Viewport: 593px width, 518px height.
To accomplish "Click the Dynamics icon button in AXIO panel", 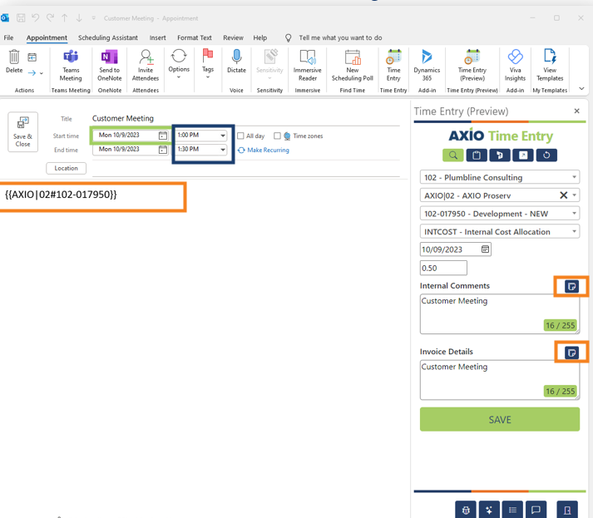I will pos(500,155).
